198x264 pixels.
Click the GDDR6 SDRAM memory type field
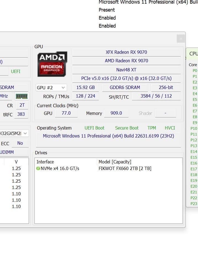[125, 88]
